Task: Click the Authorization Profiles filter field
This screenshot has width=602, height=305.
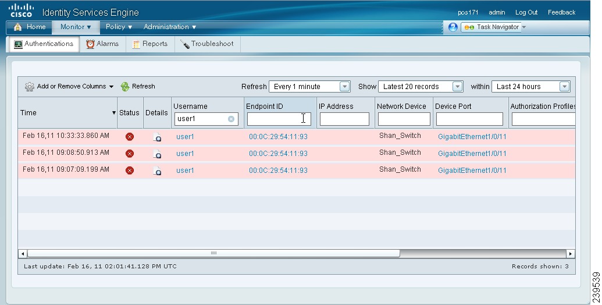Action: pos(543,119)
